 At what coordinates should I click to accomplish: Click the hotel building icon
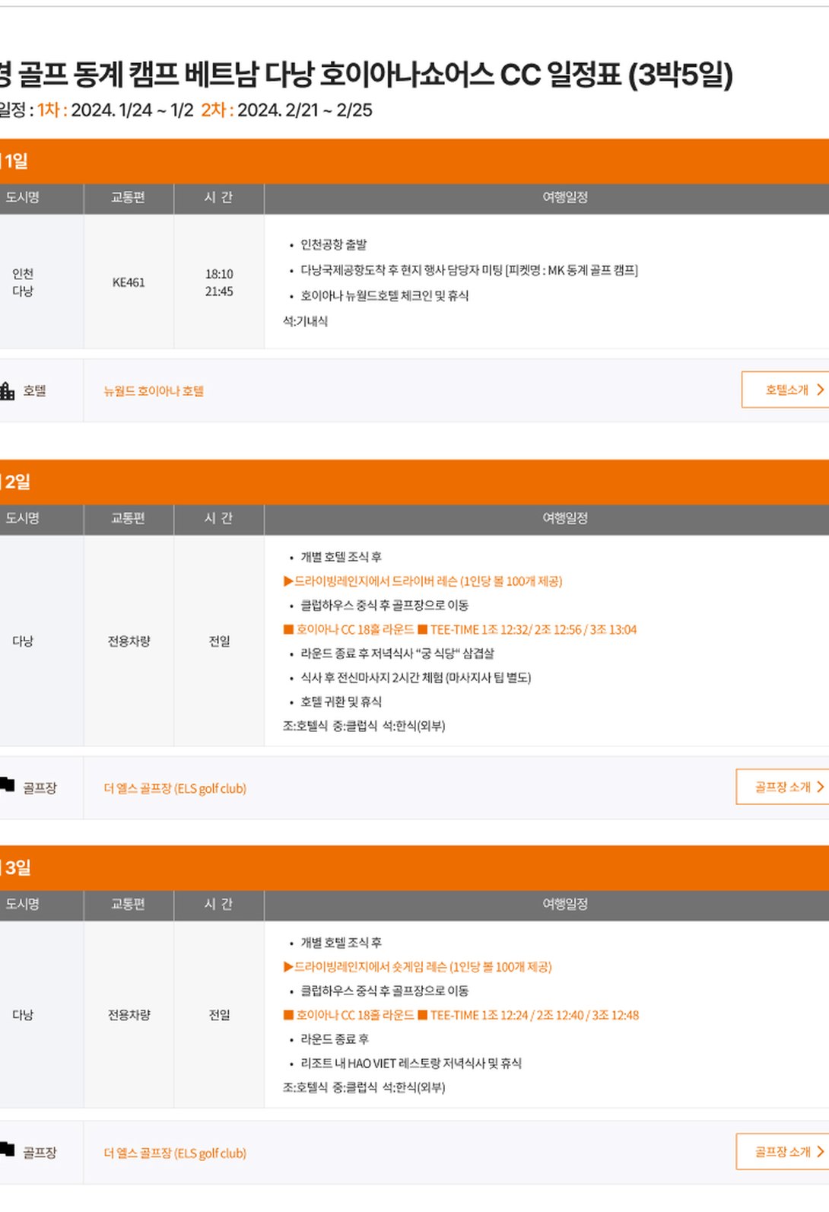7,391
